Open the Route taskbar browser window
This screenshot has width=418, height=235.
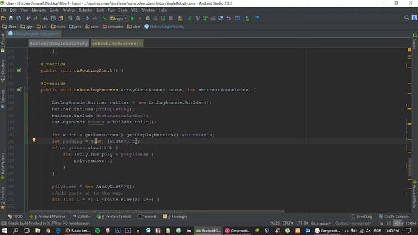point(78,230)
